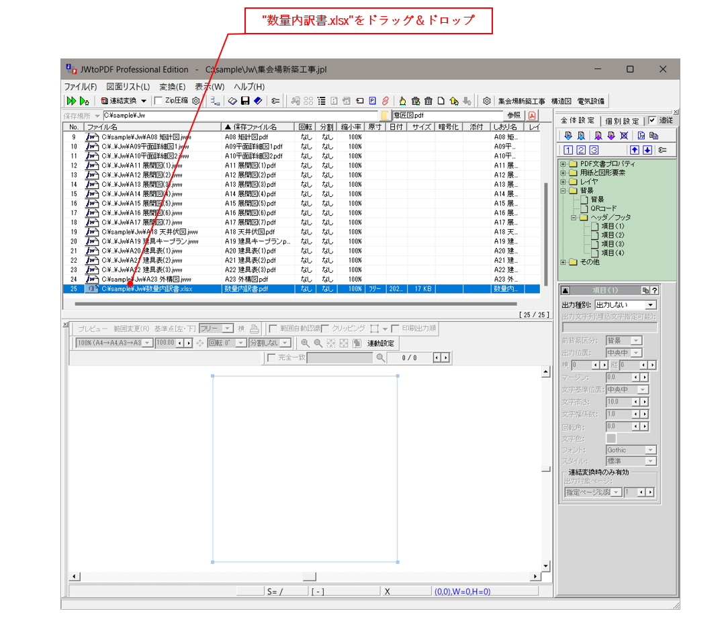Open the フォント dropdown showing Gothic

630,449
